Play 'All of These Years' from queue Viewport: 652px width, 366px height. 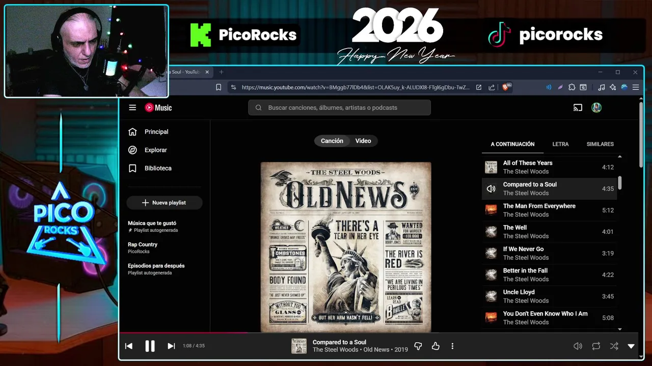tap(549, 167)
